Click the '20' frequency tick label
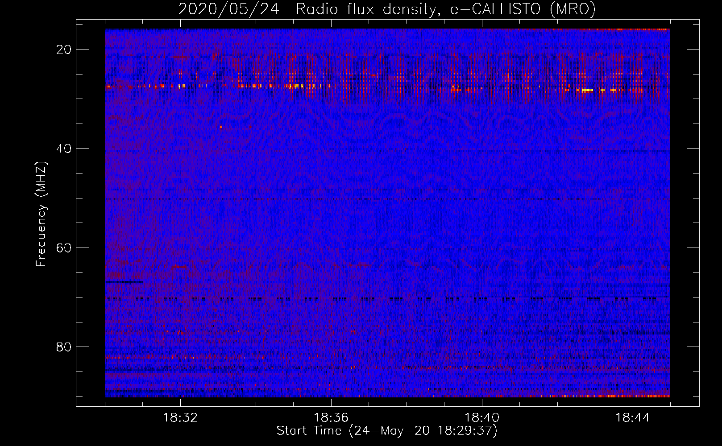The height and width of the screenshot is (446, 722). click(x=64, y=50)
